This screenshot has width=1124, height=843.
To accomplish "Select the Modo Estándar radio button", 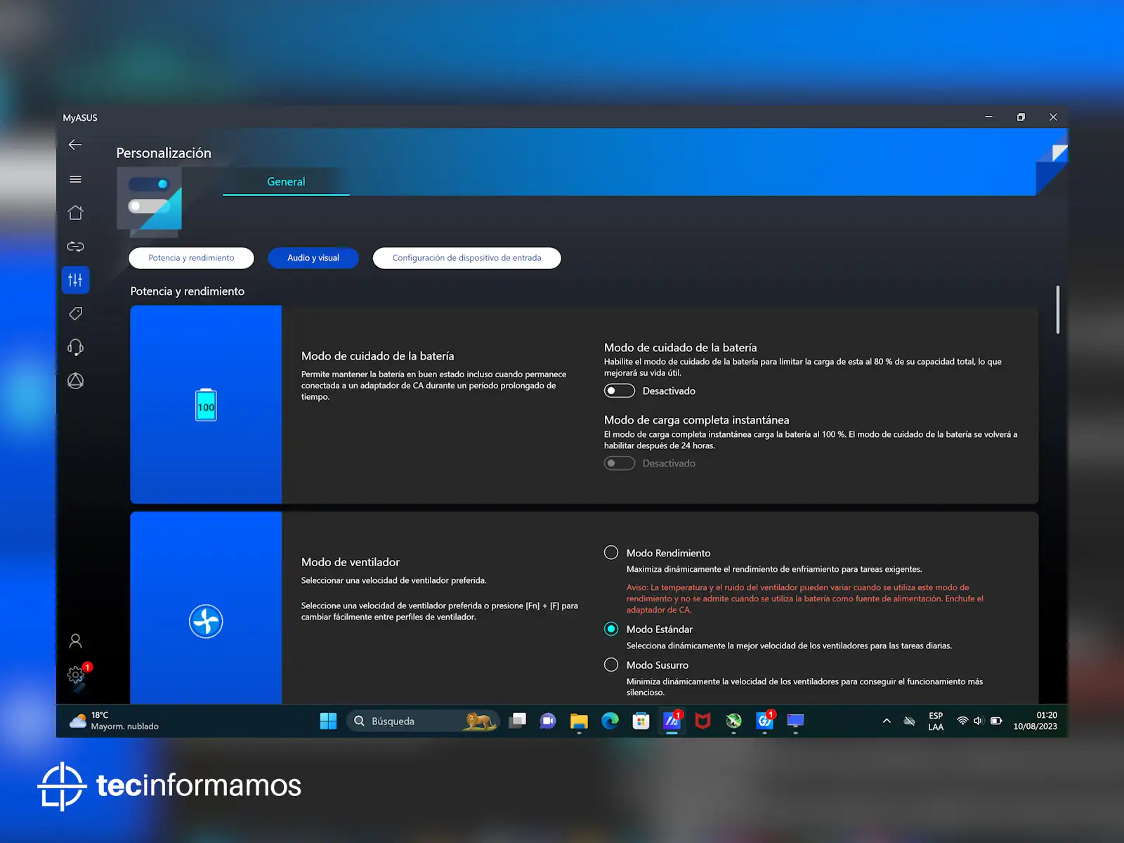I will (x=611, y=629).
